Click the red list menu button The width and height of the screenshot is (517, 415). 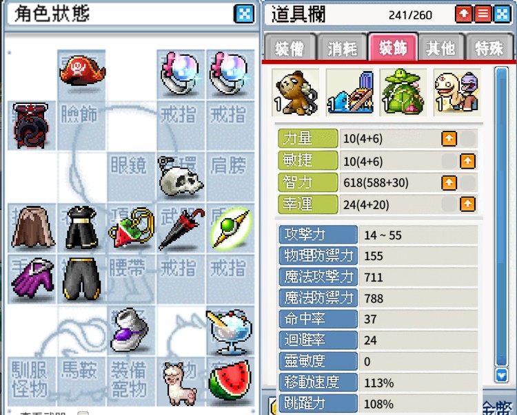(483, 14)
